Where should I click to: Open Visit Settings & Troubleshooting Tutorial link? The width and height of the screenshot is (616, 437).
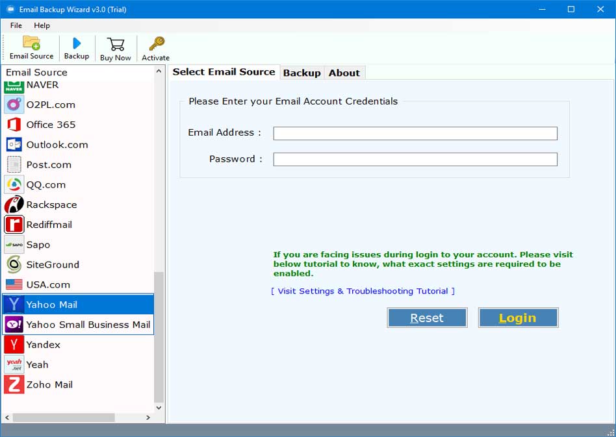pyautogui.click(x=363, y=292)
